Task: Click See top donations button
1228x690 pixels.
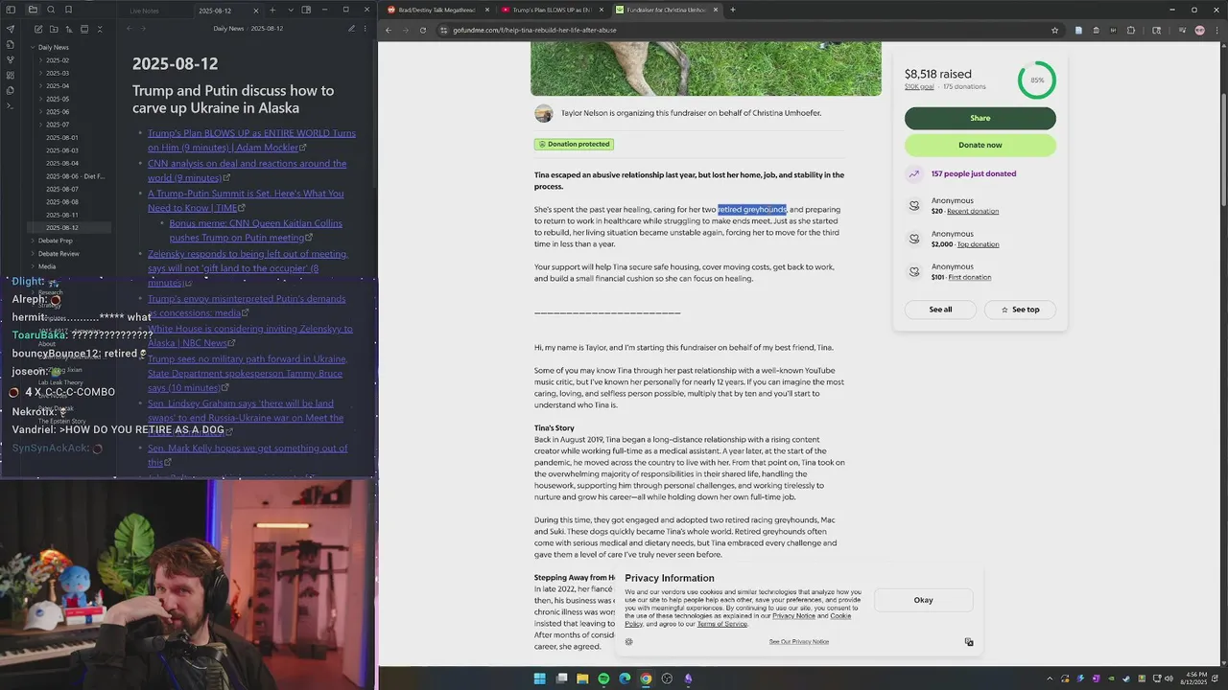Action: click(1020, 310)
